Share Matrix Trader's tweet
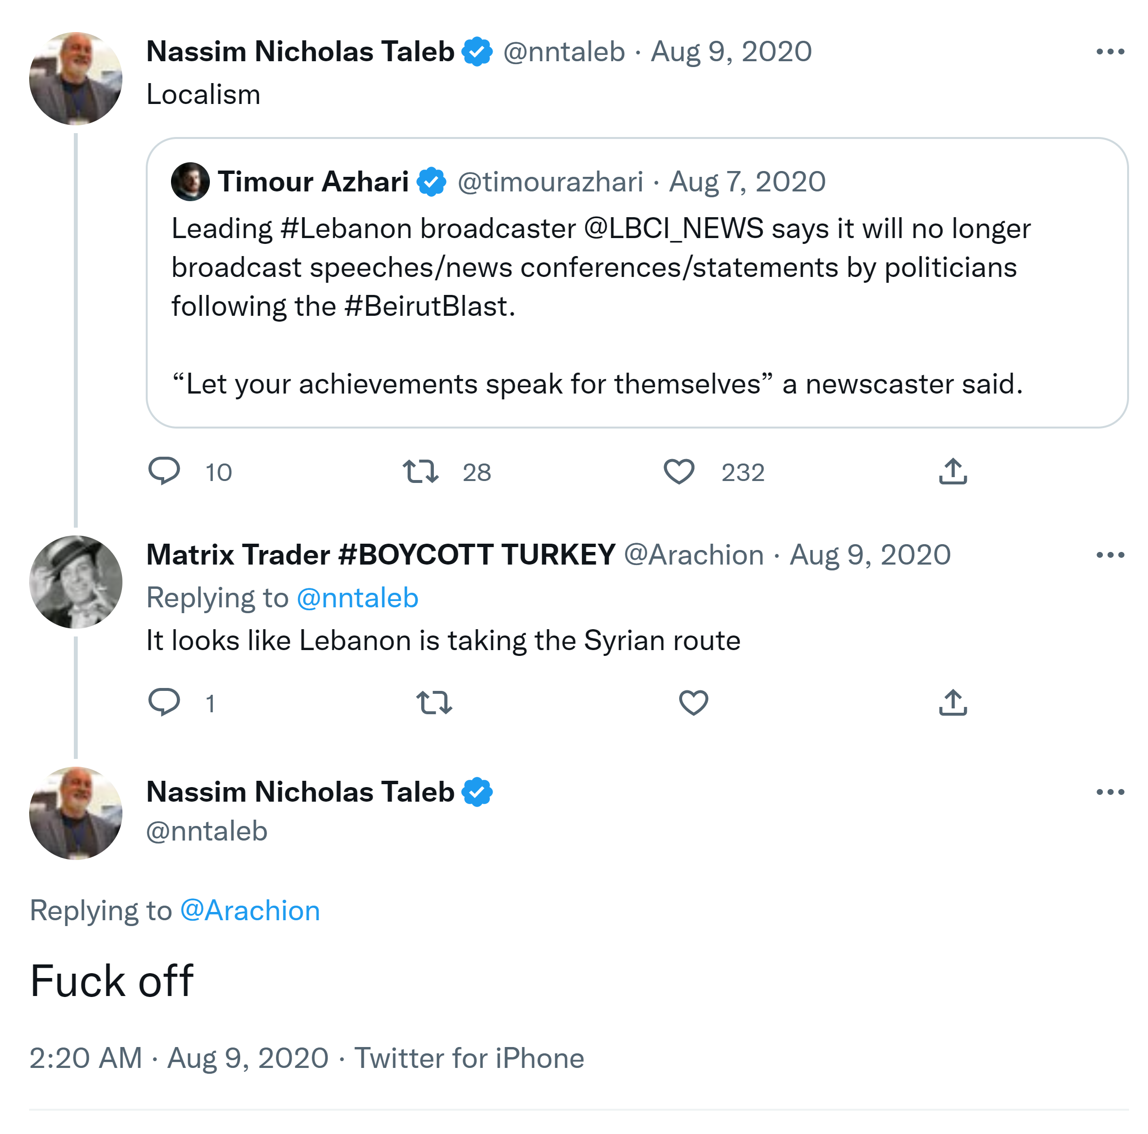 [953, 703]
